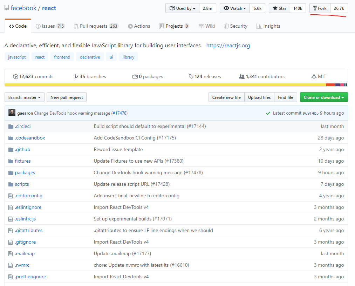
Task: Click the scripts folder icon
Action: 11,184
